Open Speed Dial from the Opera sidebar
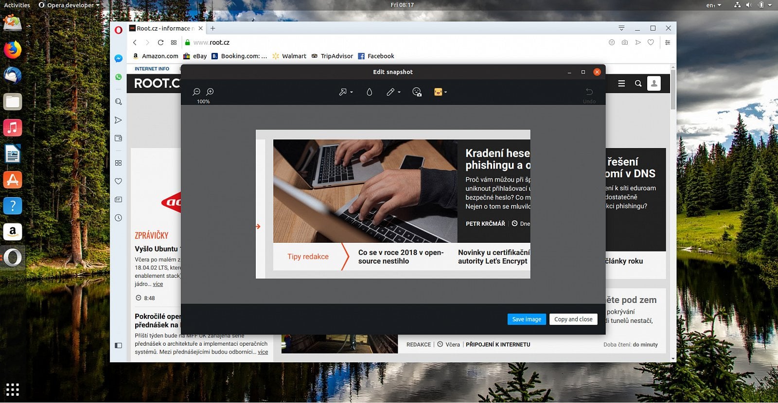 coord(118,163)
